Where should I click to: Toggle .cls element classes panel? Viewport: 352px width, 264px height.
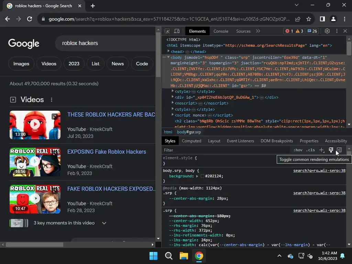[x=310, y=150]
